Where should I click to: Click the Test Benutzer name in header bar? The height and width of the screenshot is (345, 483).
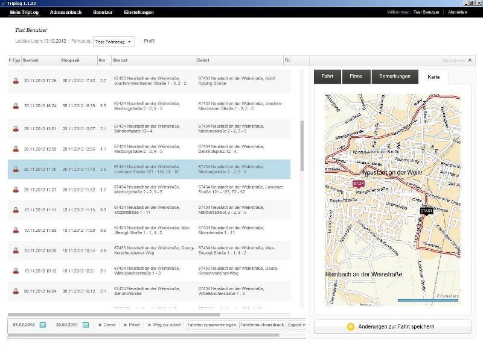click(x=426, y=12)
